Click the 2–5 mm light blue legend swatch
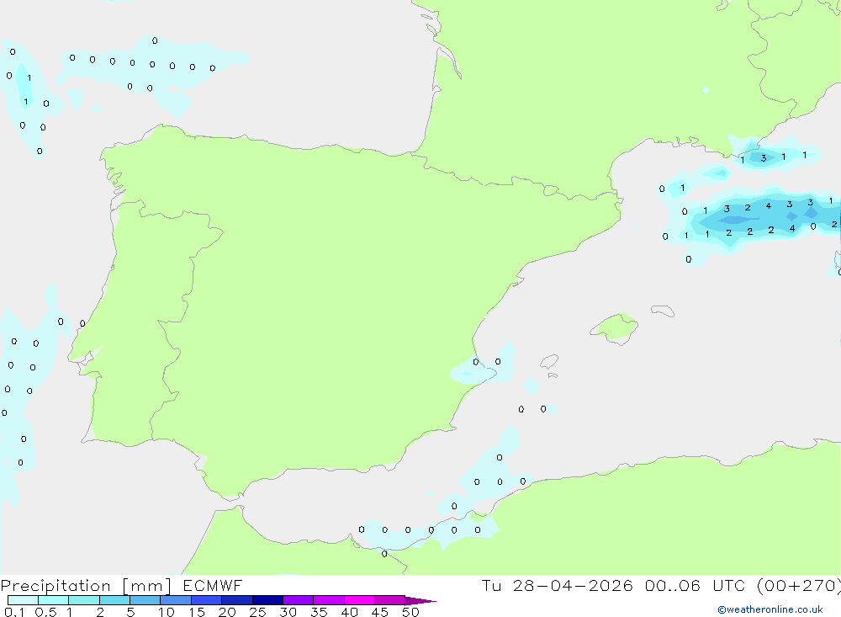This screenshot has width=841, height=617. click(114, 600)
